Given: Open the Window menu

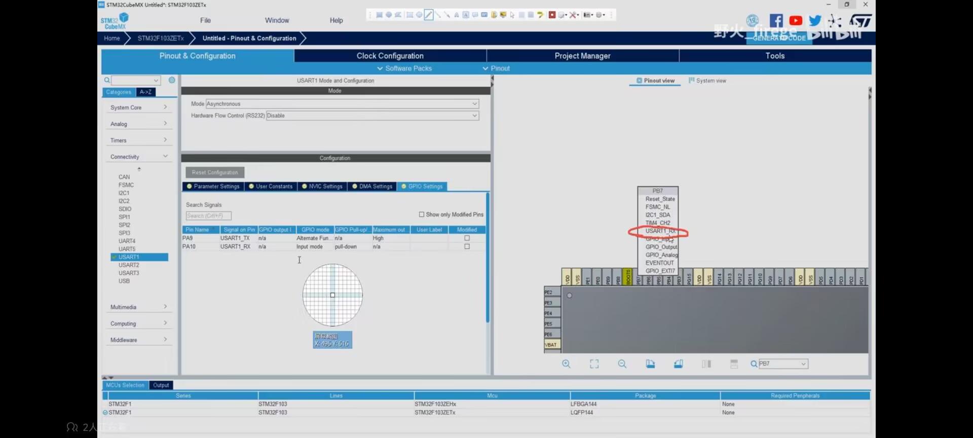Looking at the screenshot, I should click(277, 20).
